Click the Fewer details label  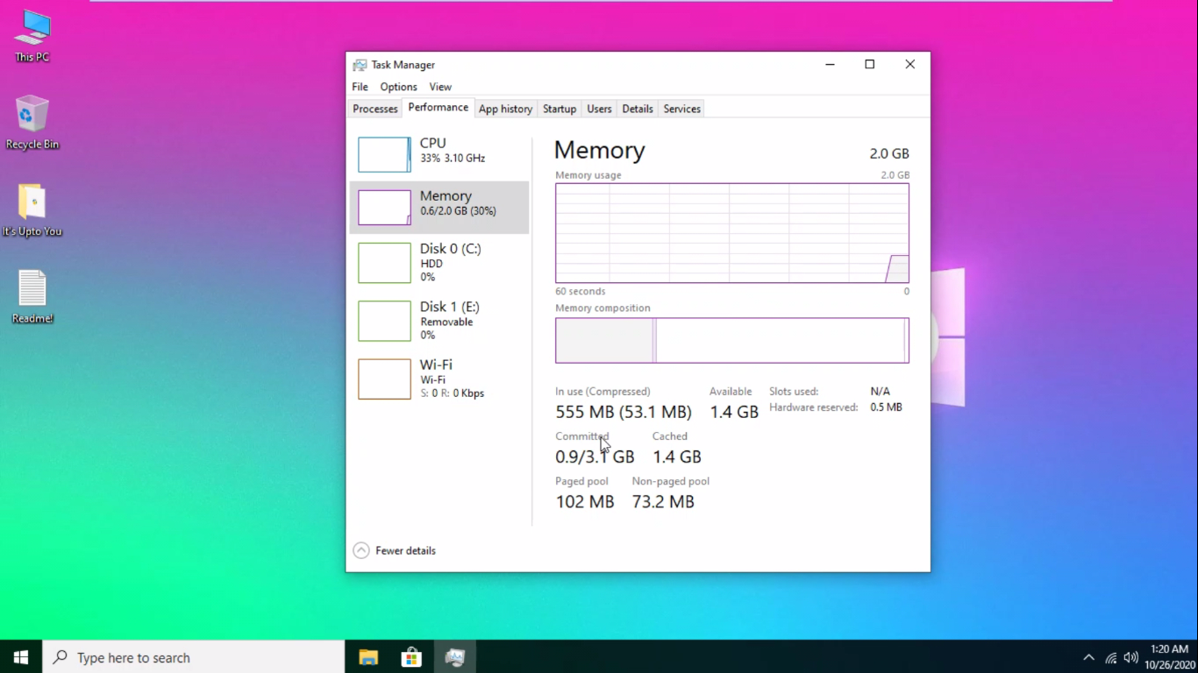coord(405,550)
